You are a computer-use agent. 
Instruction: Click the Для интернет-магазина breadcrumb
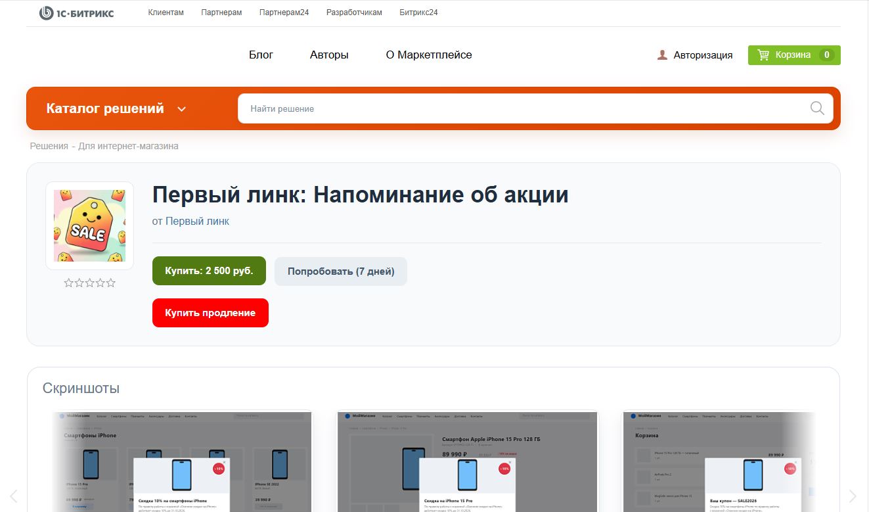[128, 146]
